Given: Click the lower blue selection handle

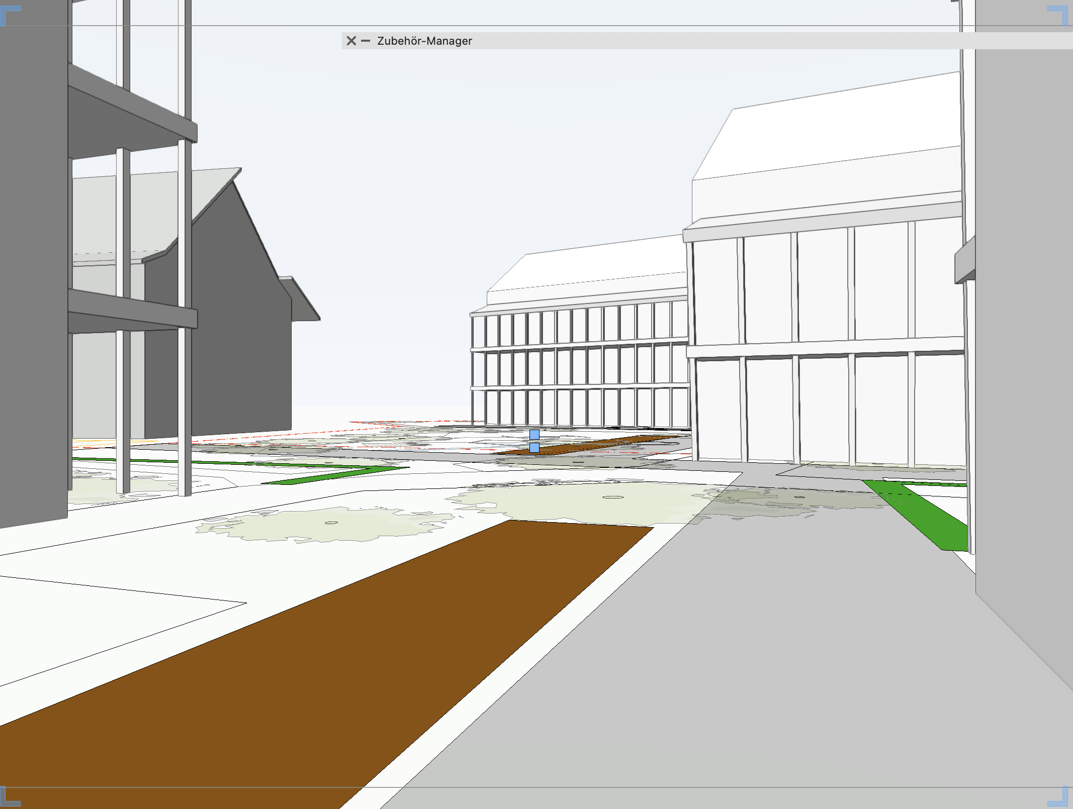Looking at the screenshot, I should [x=534, y=447].
